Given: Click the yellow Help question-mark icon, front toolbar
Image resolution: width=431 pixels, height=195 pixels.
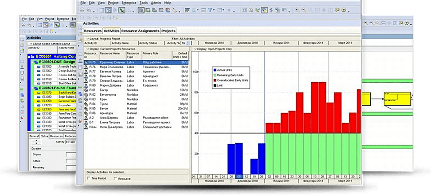Looking at the screenshot, I should [344, 10].
